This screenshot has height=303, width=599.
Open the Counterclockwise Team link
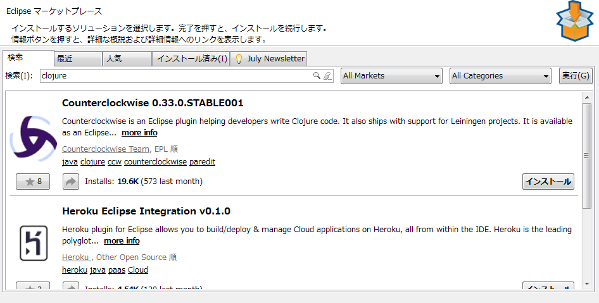tap(106, 149)
